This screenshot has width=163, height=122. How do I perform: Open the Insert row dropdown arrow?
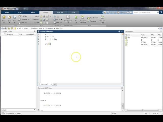pyautogui.click(x=50, y=16)
